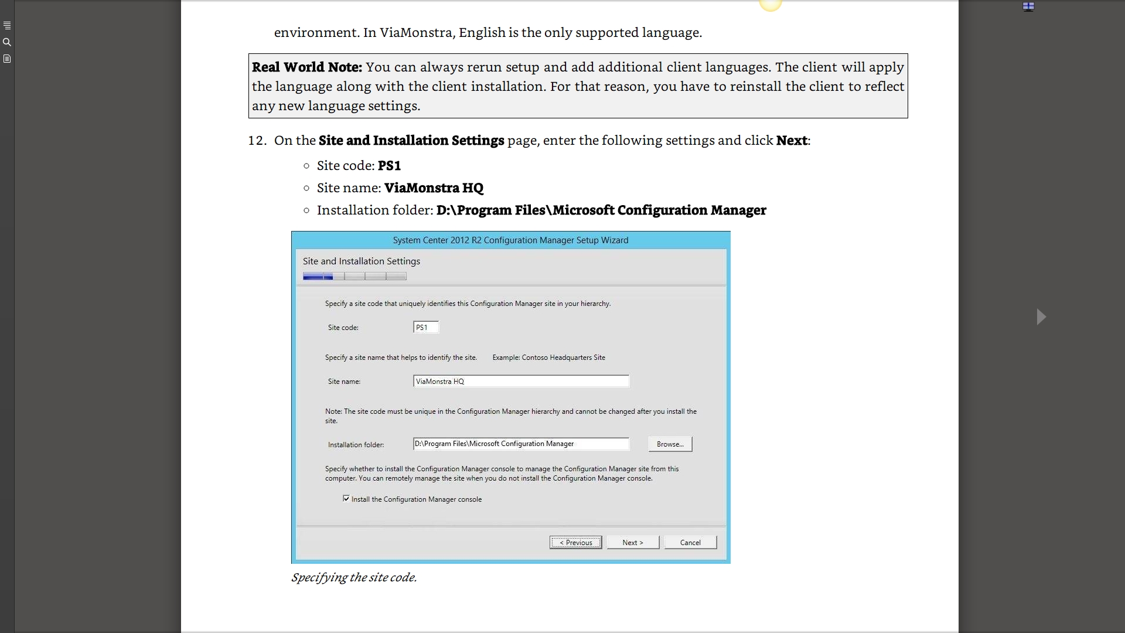The height and width of the screenshot is (633, 1125).
Task: Click the bold PS1 site code text
Action: (389, 166)
